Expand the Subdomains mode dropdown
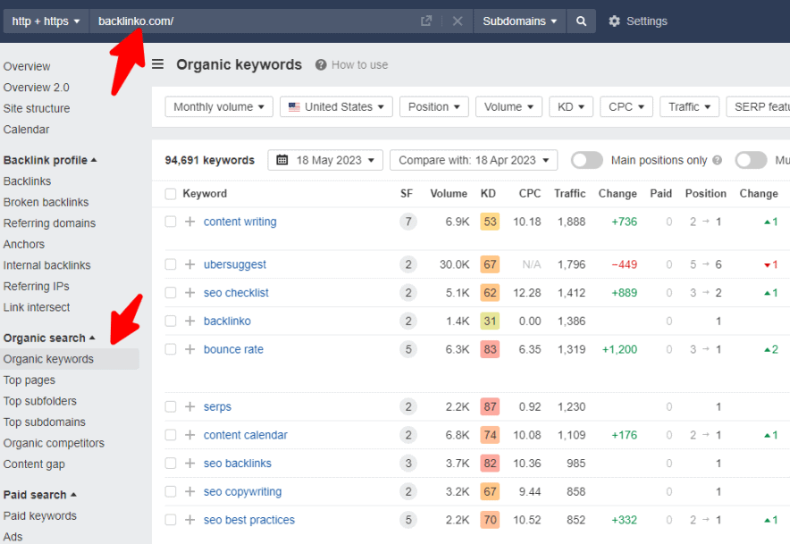The width and height of the screenshot is (790, 544). [x=519, y=21]
